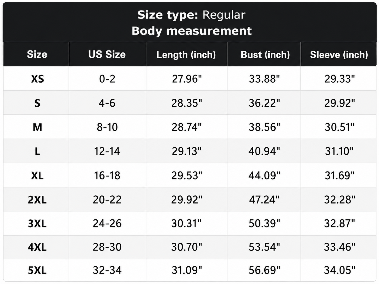Screen dimensions: 379x284
Task: Select the XS size row label
Action: pos(37,79)
